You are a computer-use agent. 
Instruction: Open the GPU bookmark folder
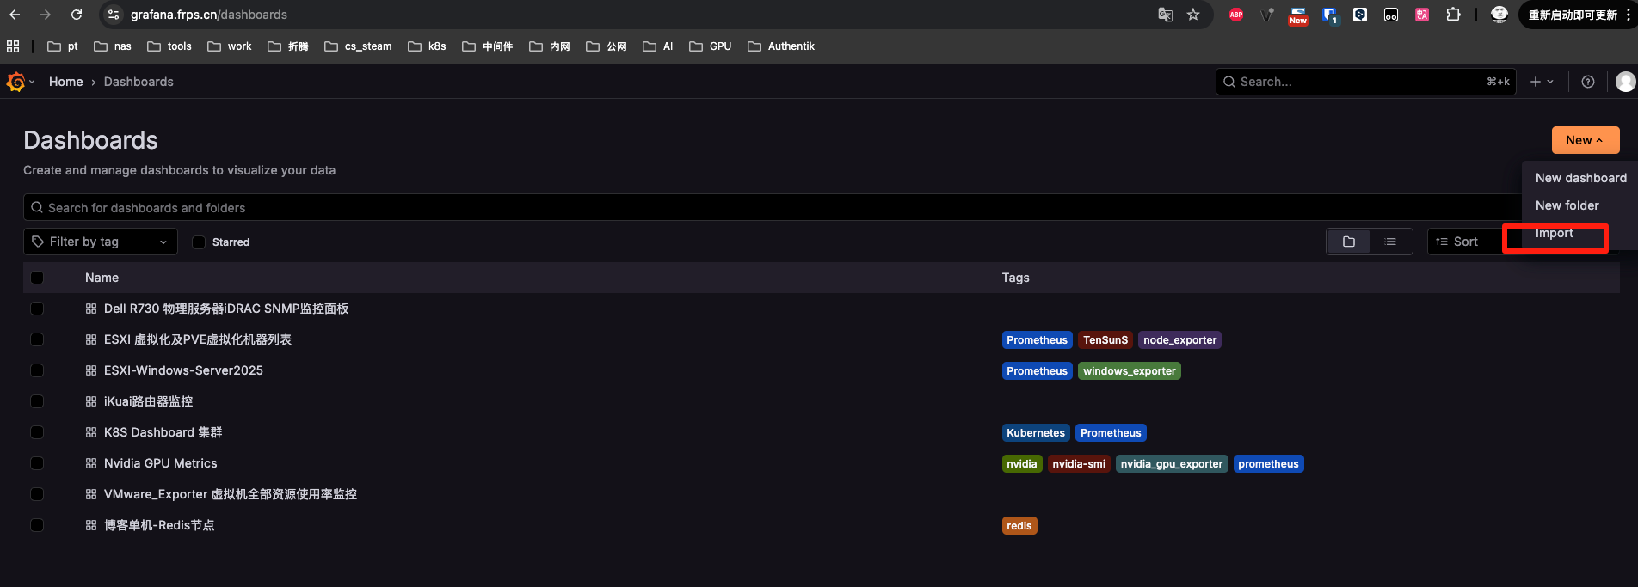(711, 46)
